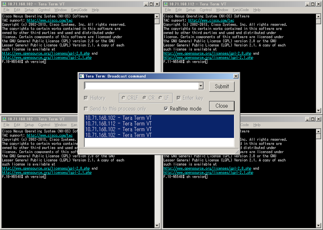Click gpl-2.0.php link in lower-left 10.71.168.102 window

pos(46,168)
